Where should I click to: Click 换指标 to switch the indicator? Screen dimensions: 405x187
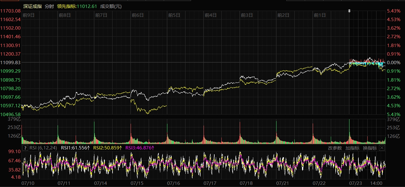[370, 148]
